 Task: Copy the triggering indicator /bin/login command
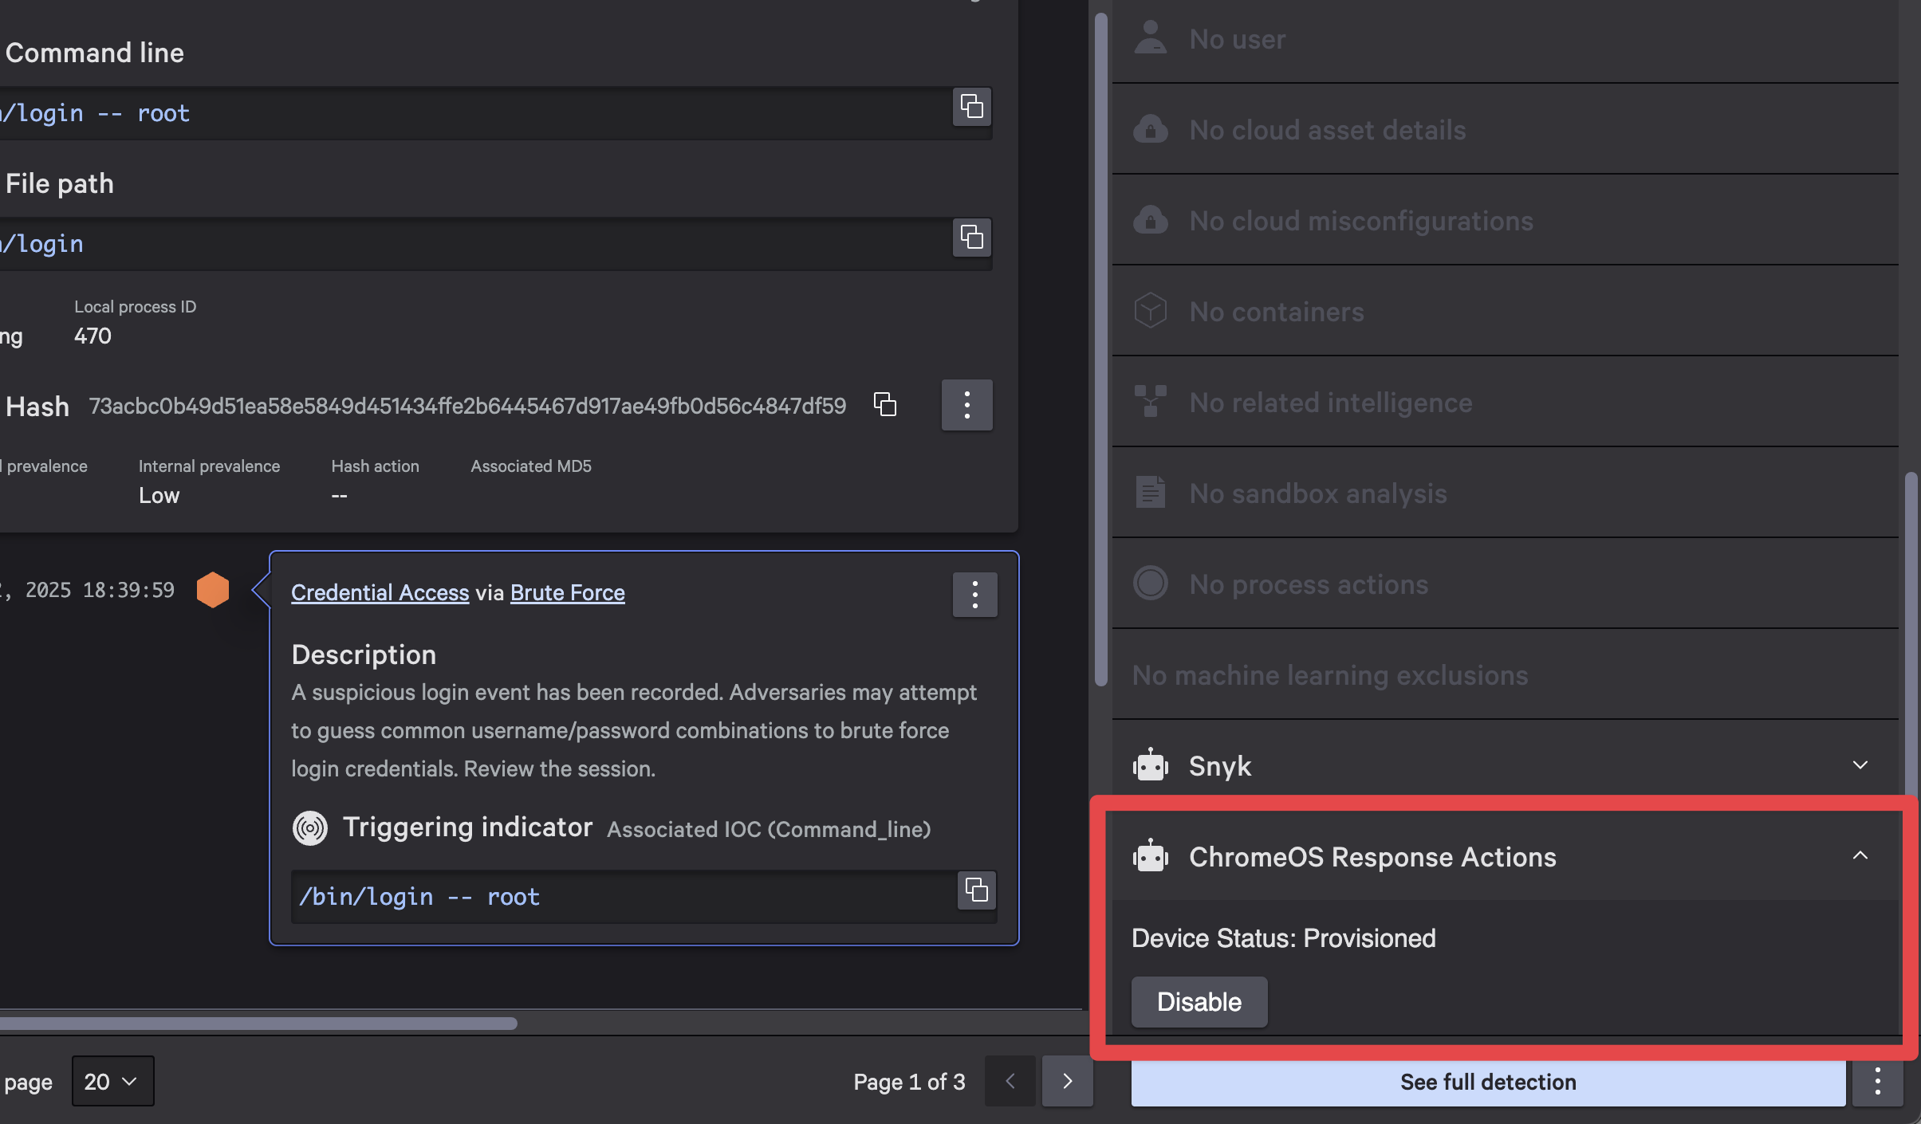coord(977,890)
